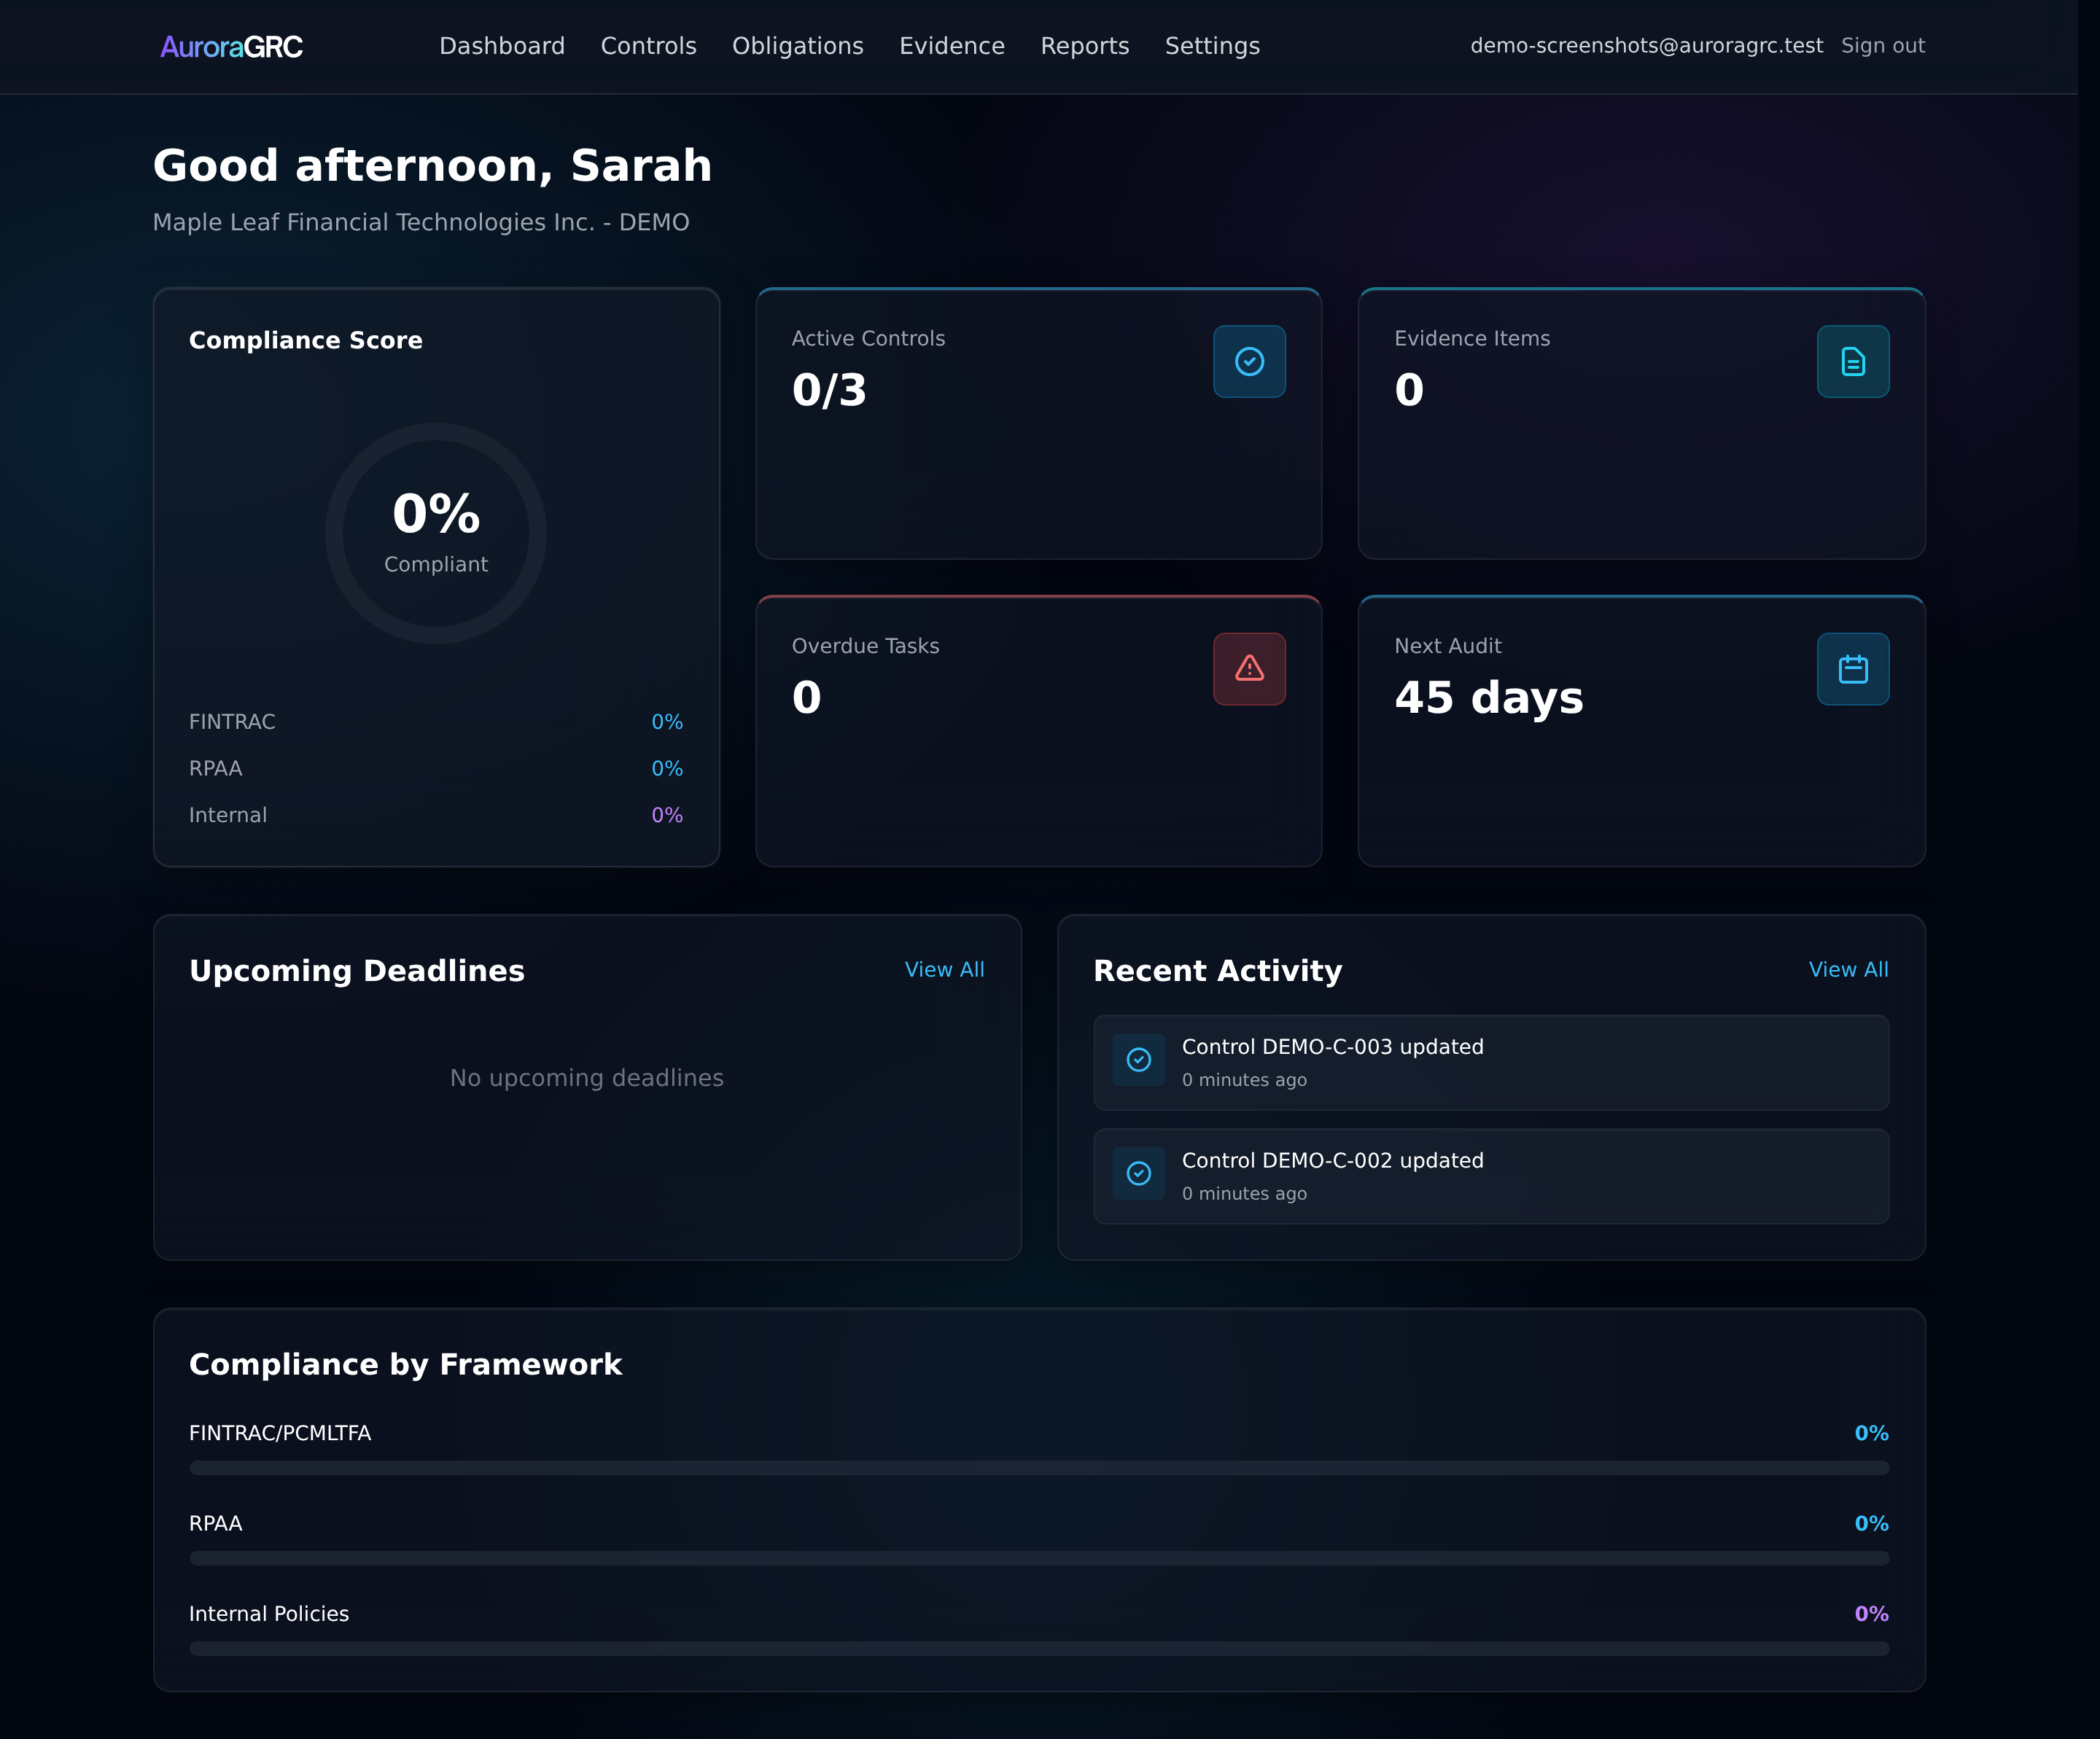Click the 0% compliance score ring
The image size is (2100, 1739).
pos(435,533)
